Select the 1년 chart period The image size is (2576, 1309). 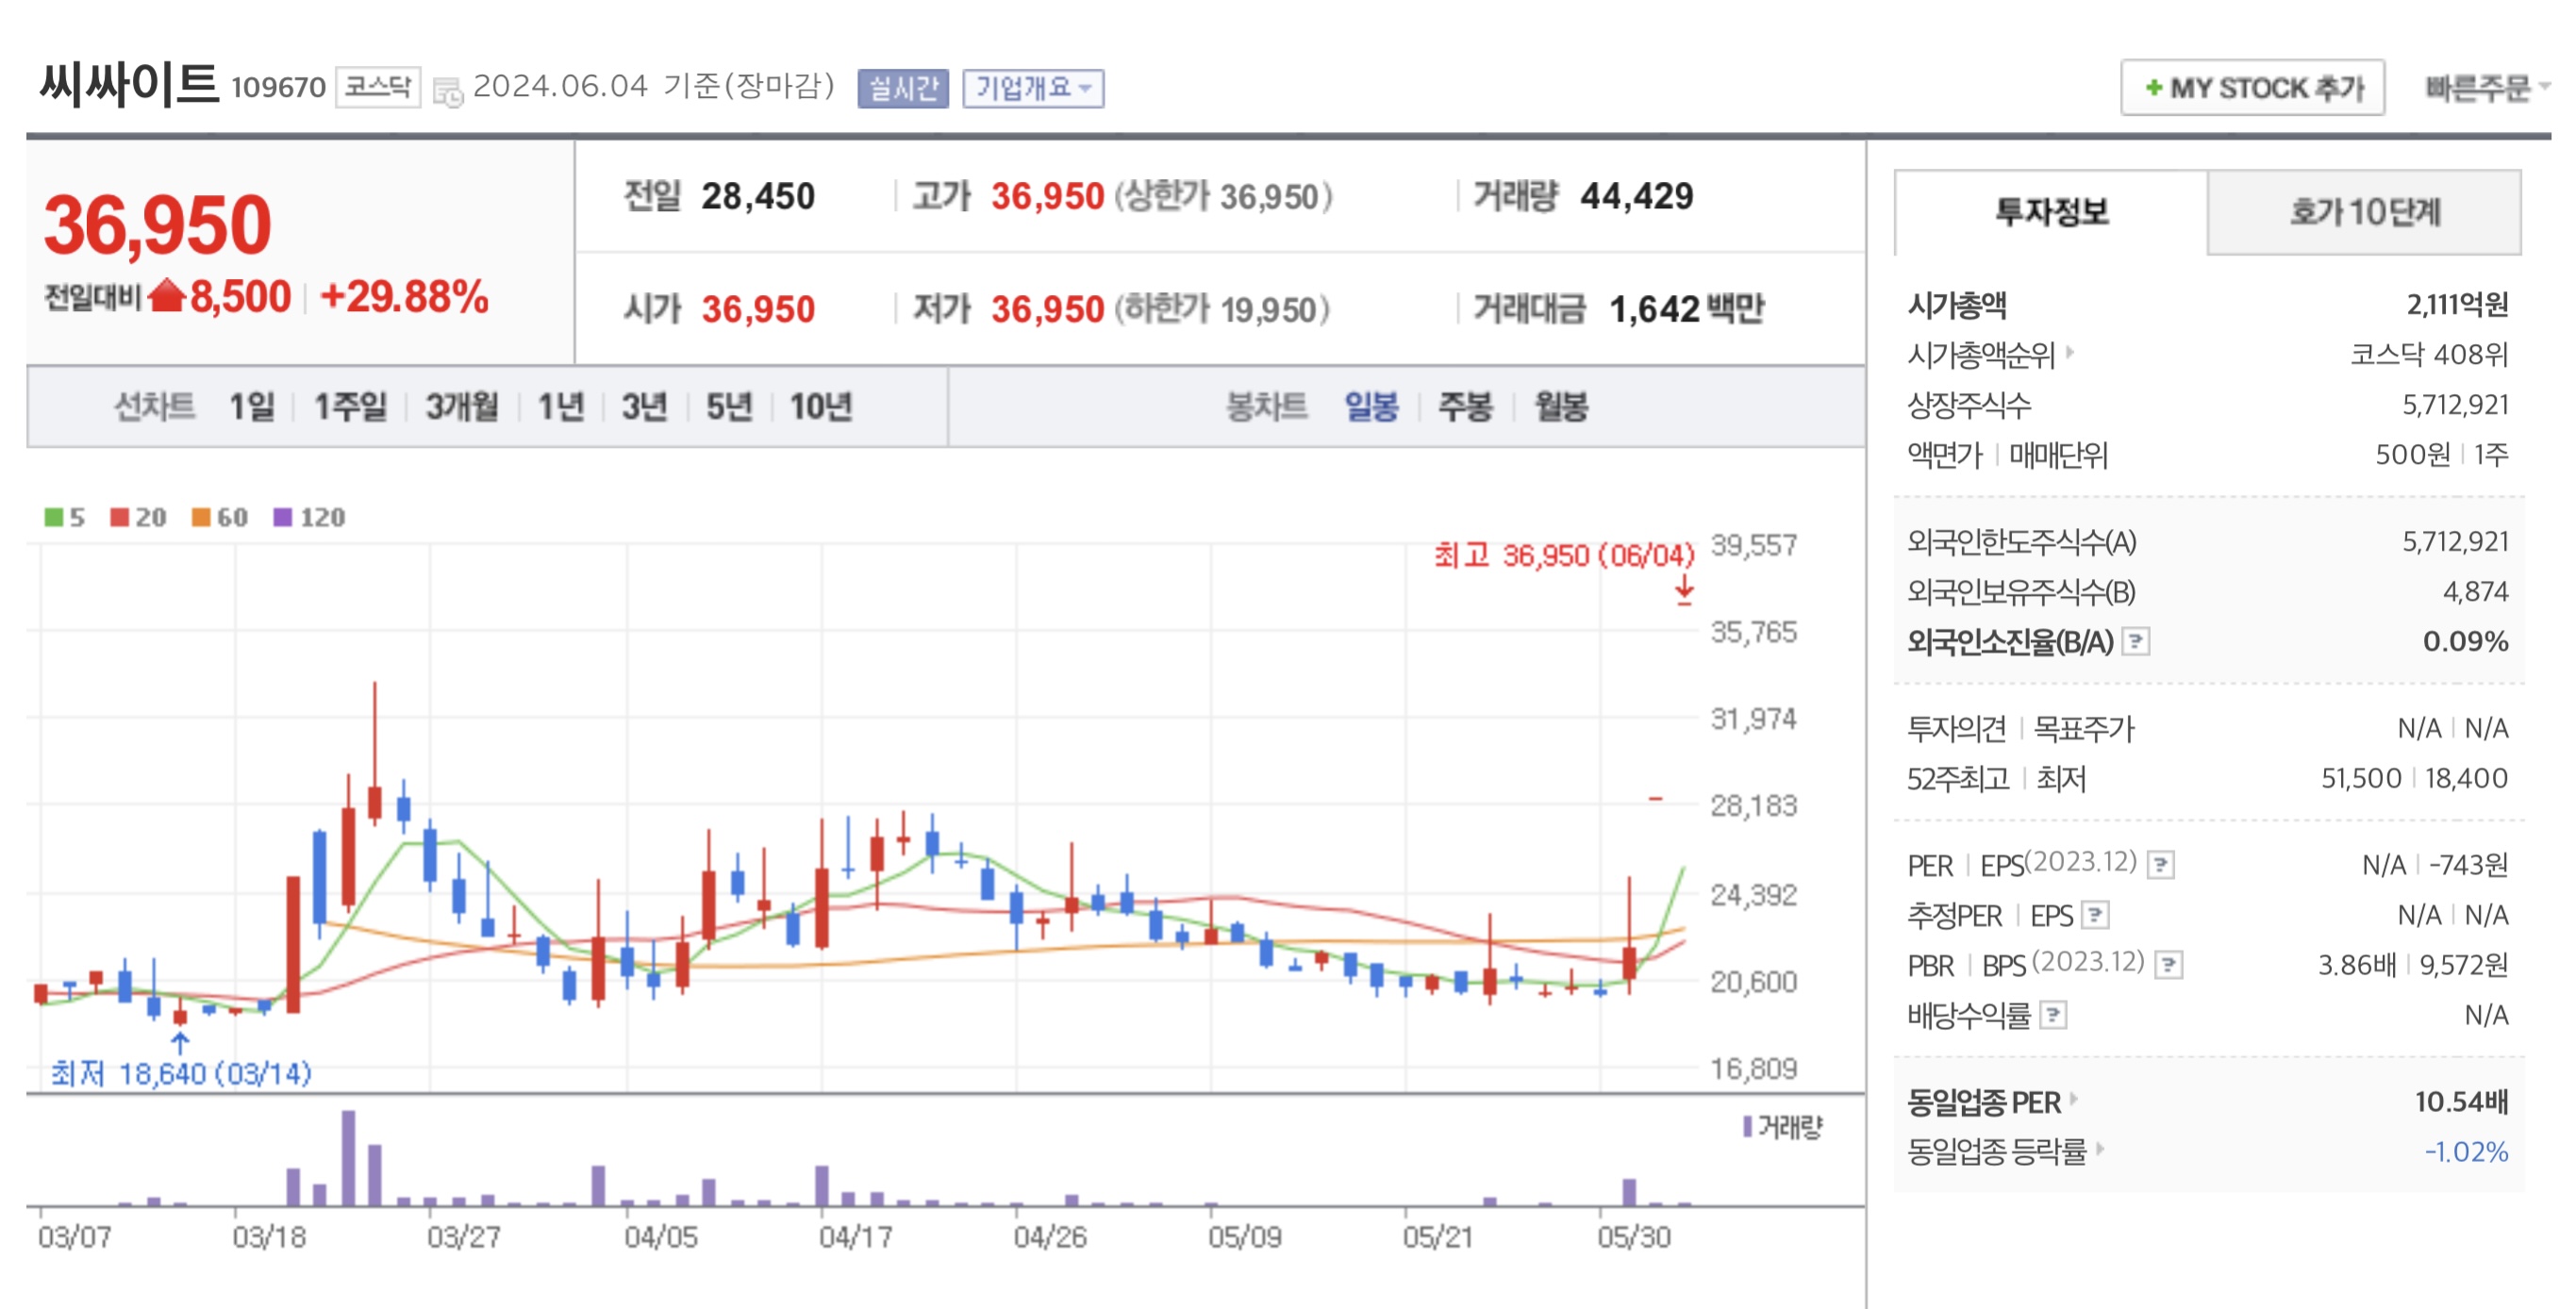pos(560,406)
